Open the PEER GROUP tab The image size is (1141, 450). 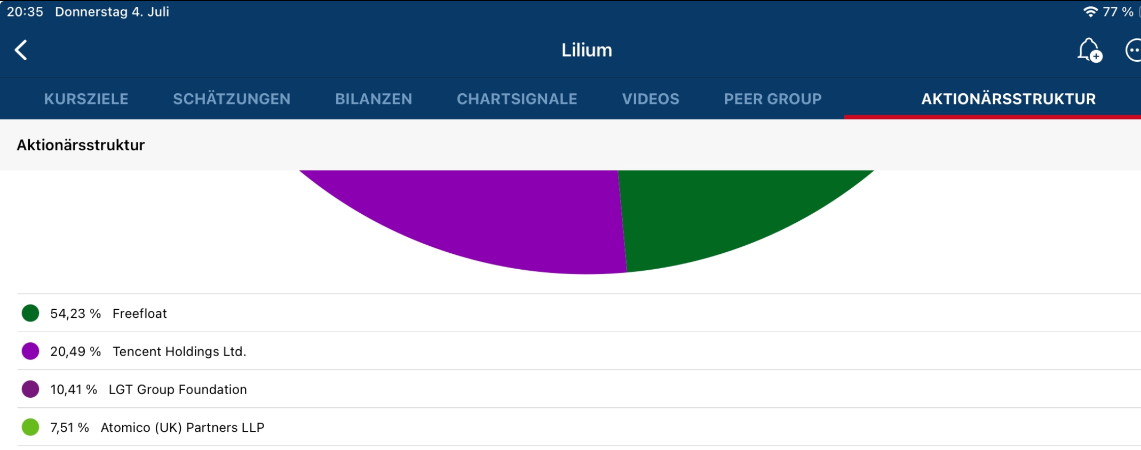772,99
